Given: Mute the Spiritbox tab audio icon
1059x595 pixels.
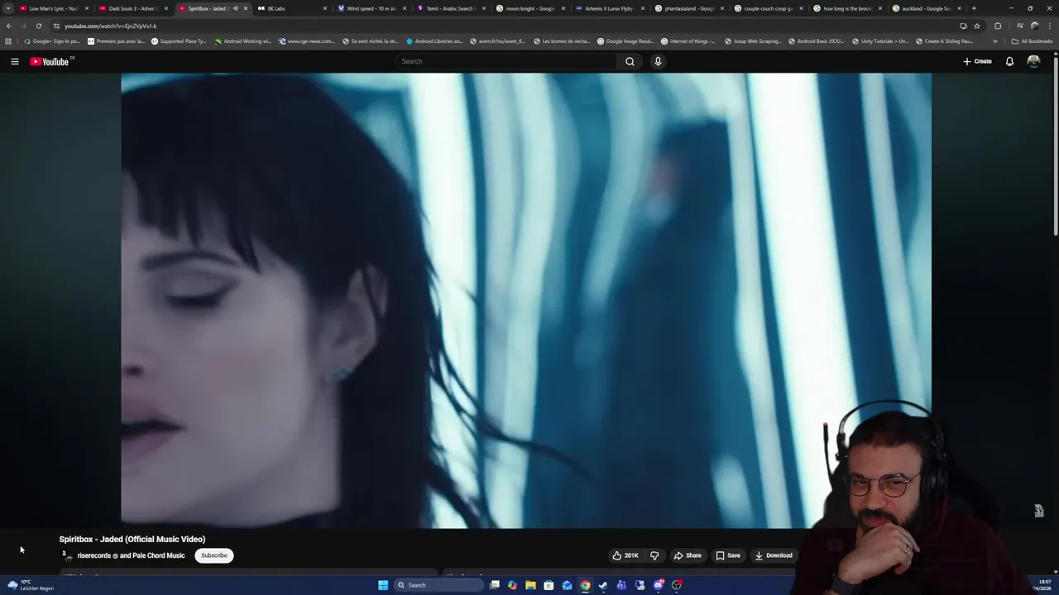Looking at the screenshot, I should coord(235,8).
